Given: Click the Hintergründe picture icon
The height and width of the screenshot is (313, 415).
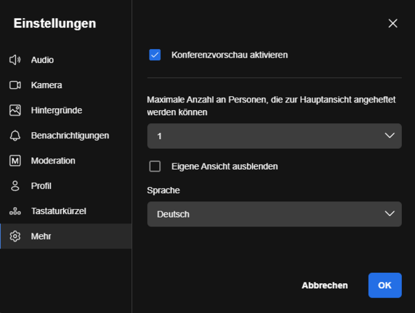Looking at the screenshot, I should coord(15,110).
